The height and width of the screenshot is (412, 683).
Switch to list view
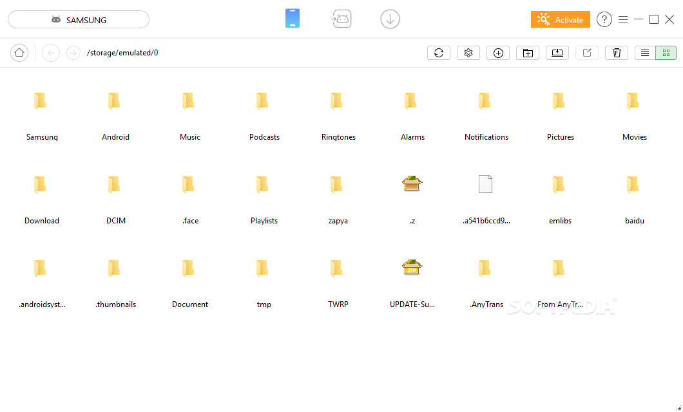point(645,53)
